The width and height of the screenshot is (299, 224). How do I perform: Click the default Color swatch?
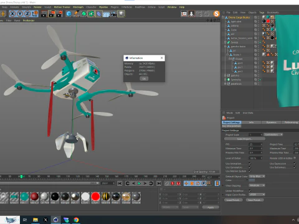(252, 180)
